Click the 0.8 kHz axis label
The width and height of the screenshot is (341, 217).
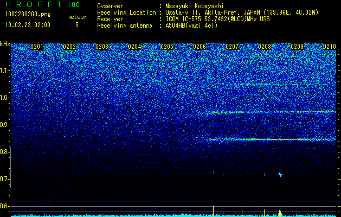[4, 152]
